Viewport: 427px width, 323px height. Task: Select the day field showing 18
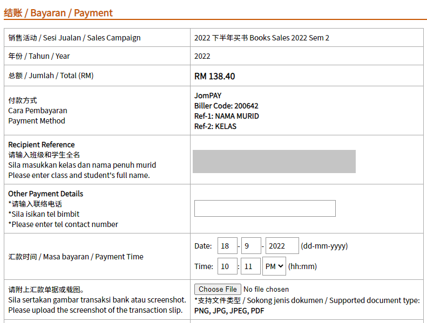coord(227,246)
